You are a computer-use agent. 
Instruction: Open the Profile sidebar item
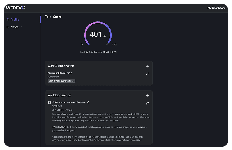tap(13, 20)
